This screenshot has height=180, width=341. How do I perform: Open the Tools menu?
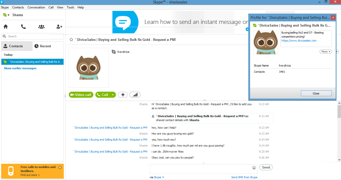click(70, 7)
